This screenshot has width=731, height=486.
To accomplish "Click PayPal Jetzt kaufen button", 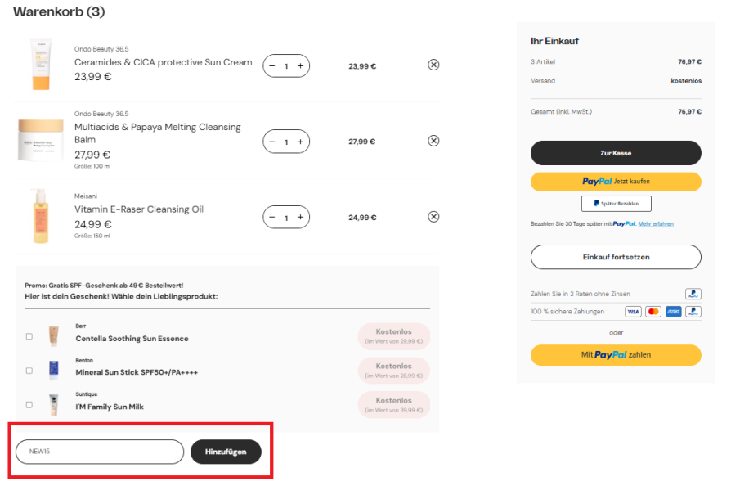I will pyautogui.click(x=616, y=182).
